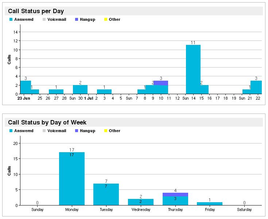Click the '0' value label above Sunday
This screenshot has width=268, height=219.
(38, 203)
